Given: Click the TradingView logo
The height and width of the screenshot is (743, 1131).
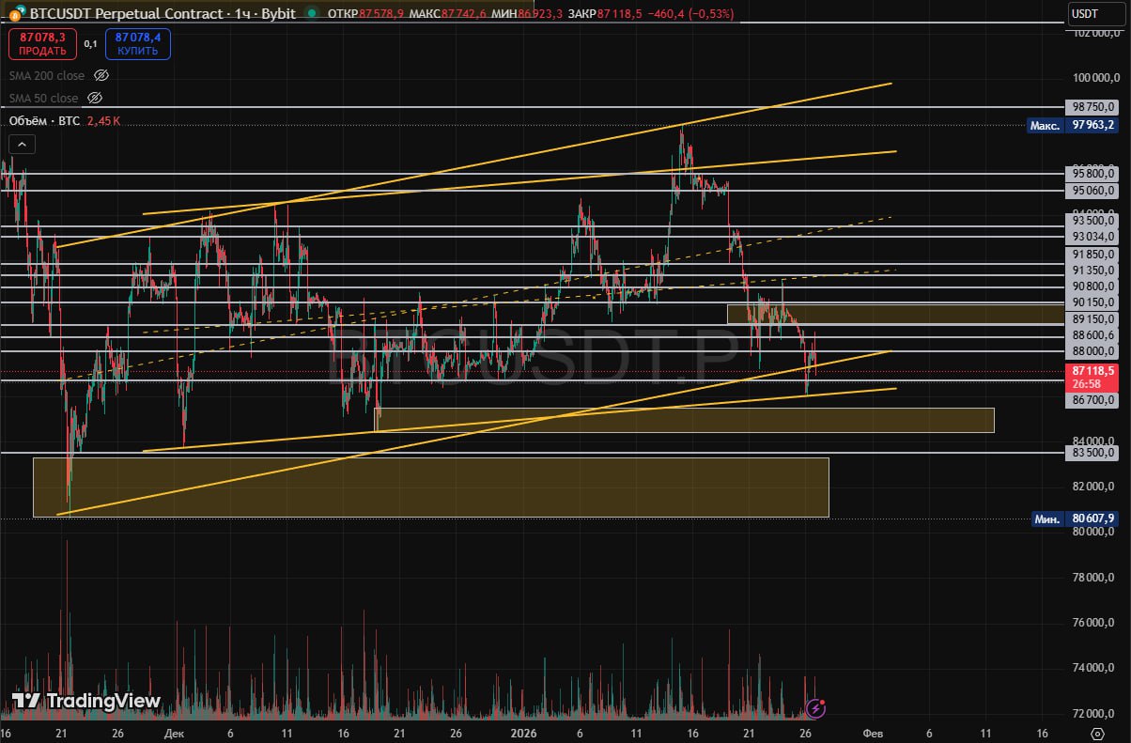Looking at the screenshot, I should 86,701.
